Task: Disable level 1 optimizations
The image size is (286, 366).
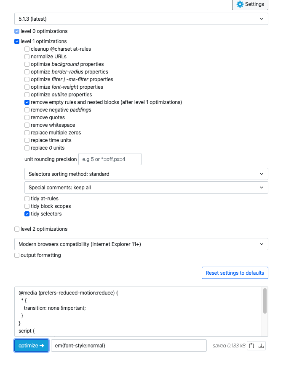Action: 16,41
